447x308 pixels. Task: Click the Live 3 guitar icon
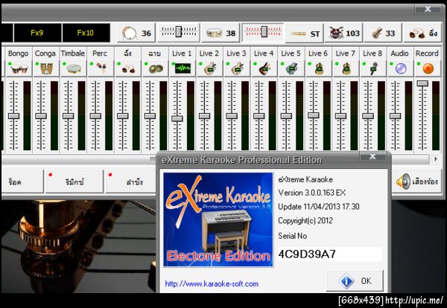click(x=238, y=68)
